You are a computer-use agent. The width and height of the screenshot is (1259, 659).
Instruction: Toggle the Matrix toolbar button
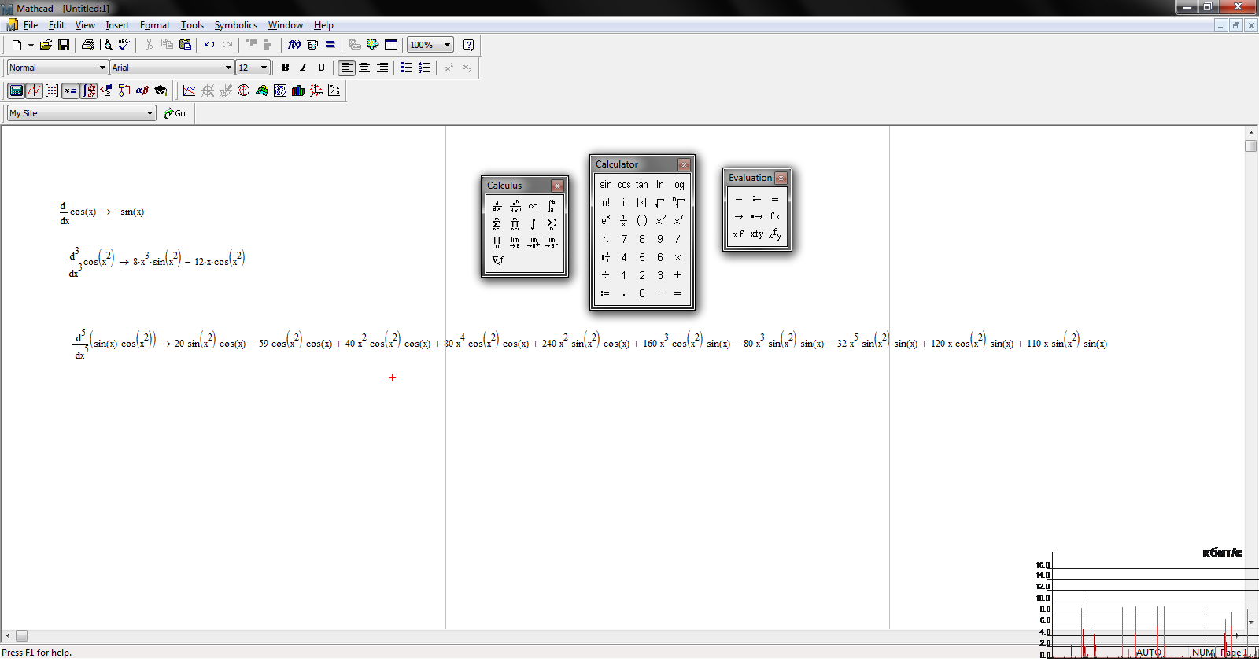pyautogui.click(x=52, y=90)
